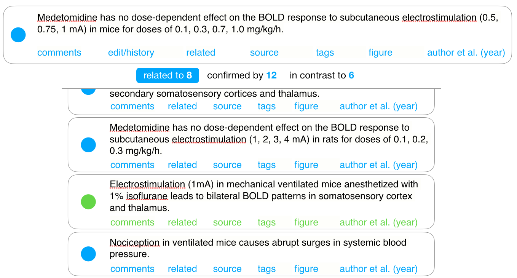View the figure of the isoflurane statement
517x278 pixels.
coord(306,222)
